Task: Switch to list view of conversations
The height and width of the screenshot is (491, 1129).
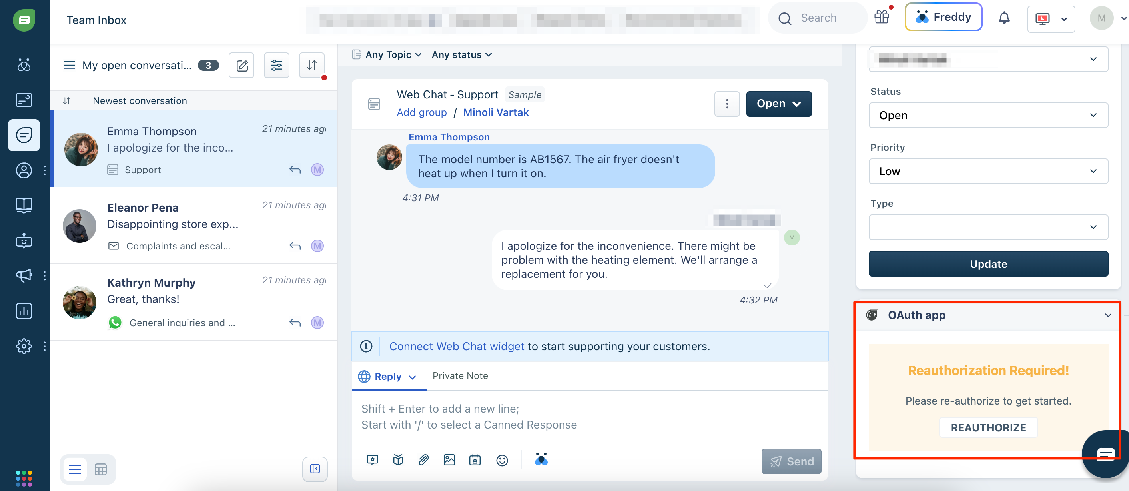Action: (x=75, y=469)
